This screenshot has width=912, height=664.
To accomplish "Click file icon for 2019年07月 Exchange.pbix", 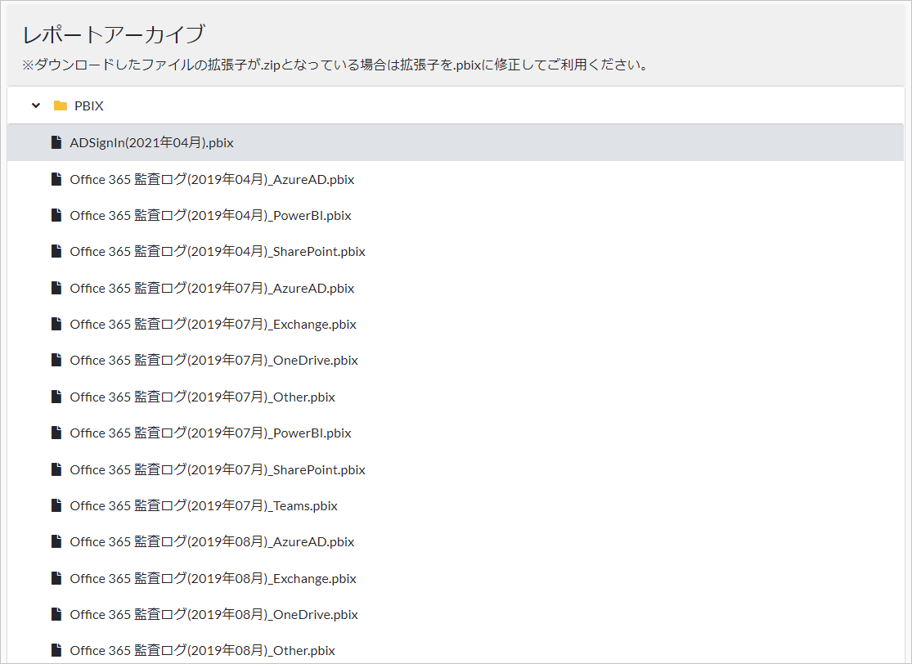I will (56, 324).
